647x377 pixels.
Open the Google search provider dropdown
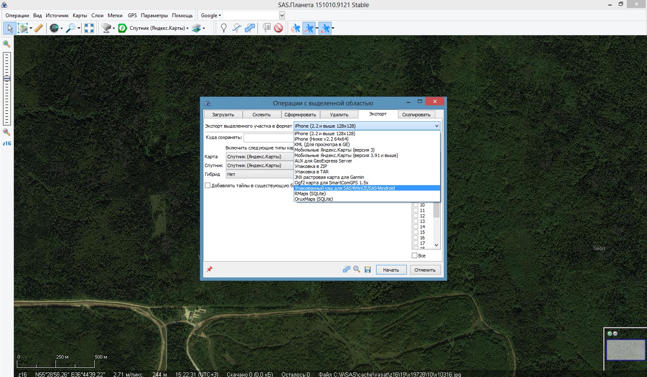point(211,16)
